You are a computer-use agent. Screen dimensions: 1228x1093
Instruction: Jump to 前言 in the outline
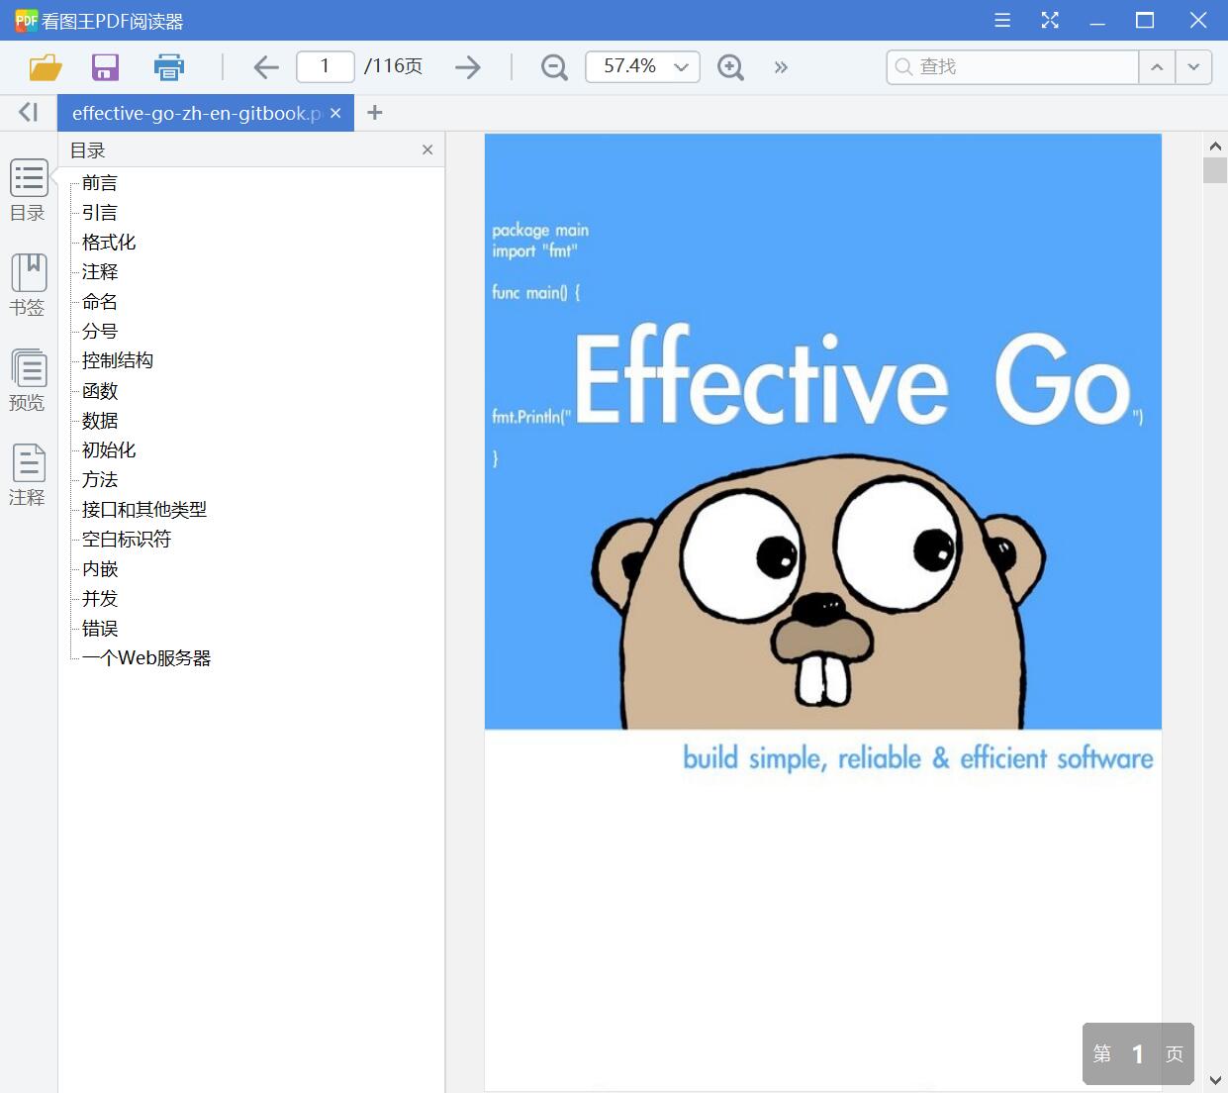pos(100,183)
